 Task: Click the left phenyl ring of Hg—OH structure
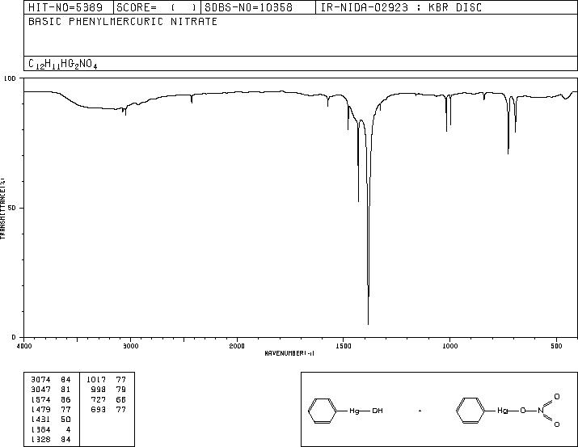tap(323, 411)
